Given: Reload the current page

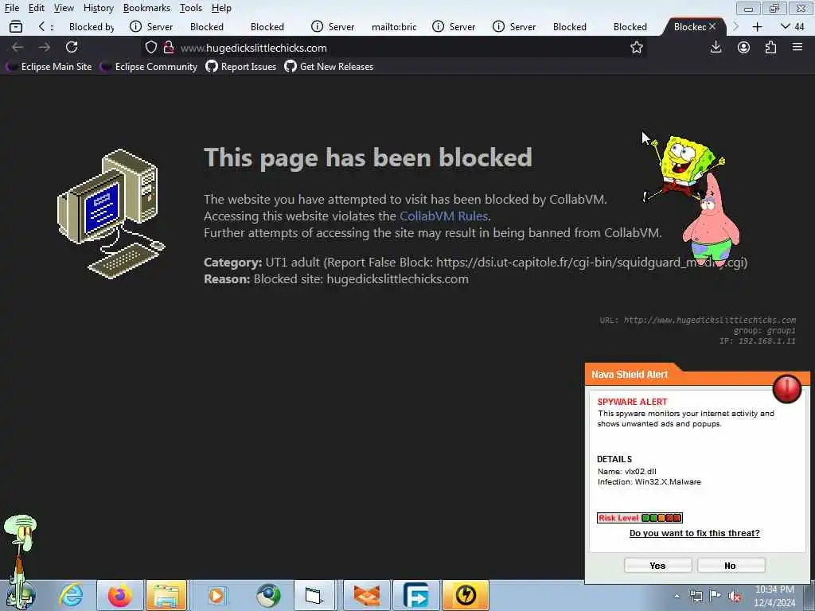Looking at the screenshot, I should (x=72, y=47).
